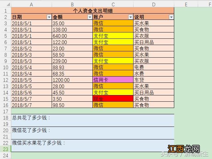Select 买日用品 cell in row 6
The image size is (212, 159).
click(154, 42)
